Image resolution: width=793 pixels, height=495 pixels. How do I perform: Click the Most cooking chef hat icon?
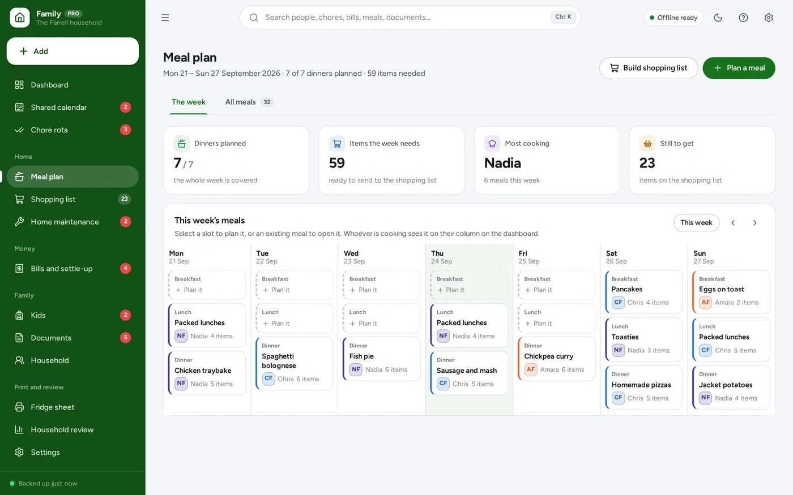coord(492,144)
